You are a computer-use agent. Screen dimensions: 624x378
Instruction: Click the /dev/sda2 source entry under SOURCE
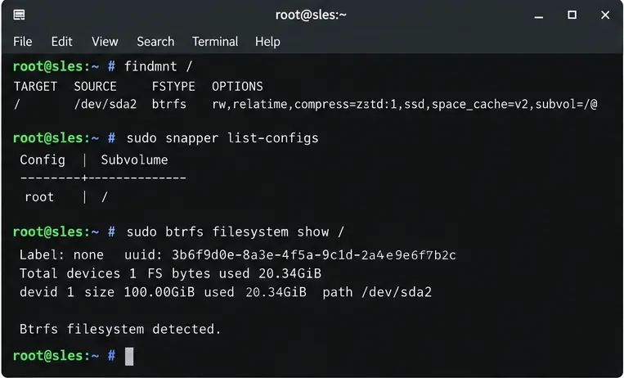coord(105,105)
